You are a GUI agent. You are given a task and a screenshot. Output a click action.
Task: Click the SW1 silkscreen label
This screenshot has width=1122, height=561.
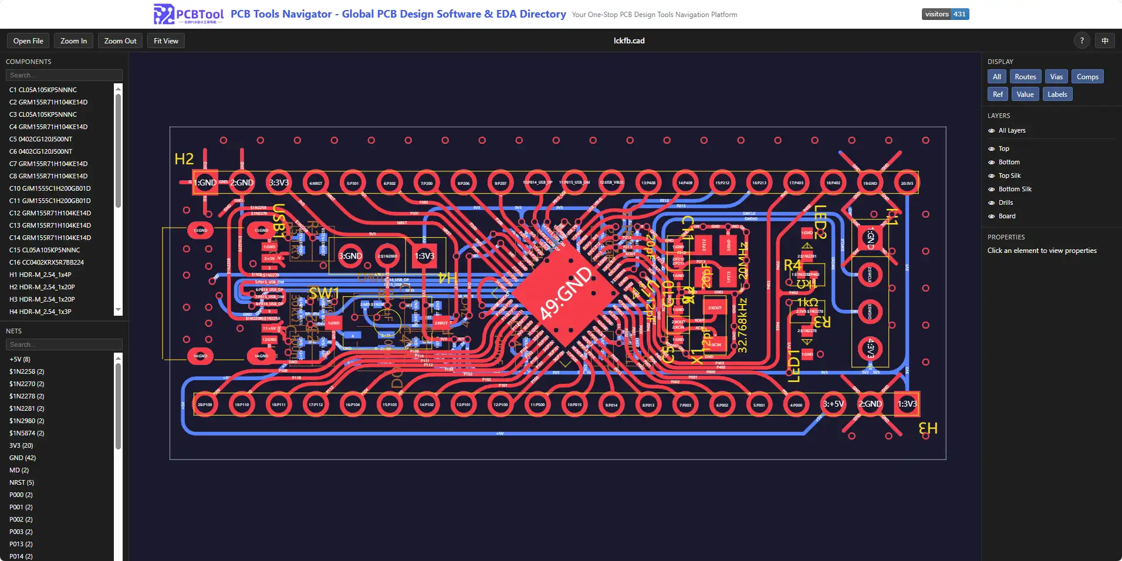323,293
